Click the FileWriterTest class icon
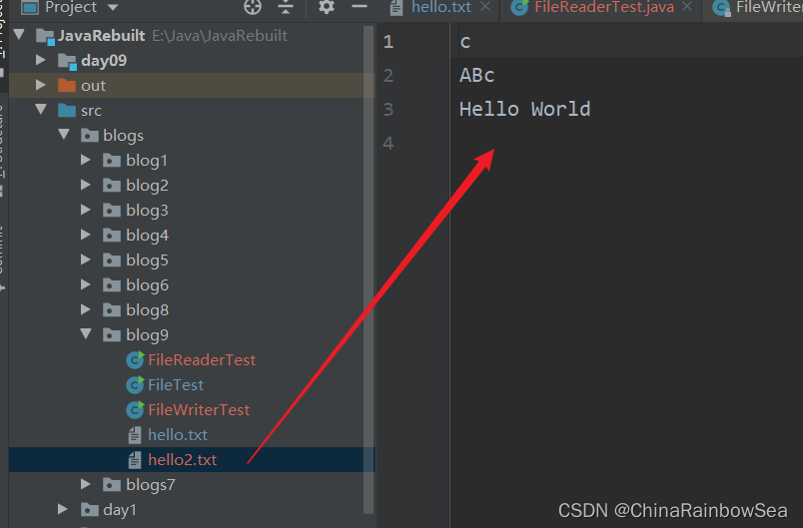Screen dimensions: 803x528 (135, 410)
